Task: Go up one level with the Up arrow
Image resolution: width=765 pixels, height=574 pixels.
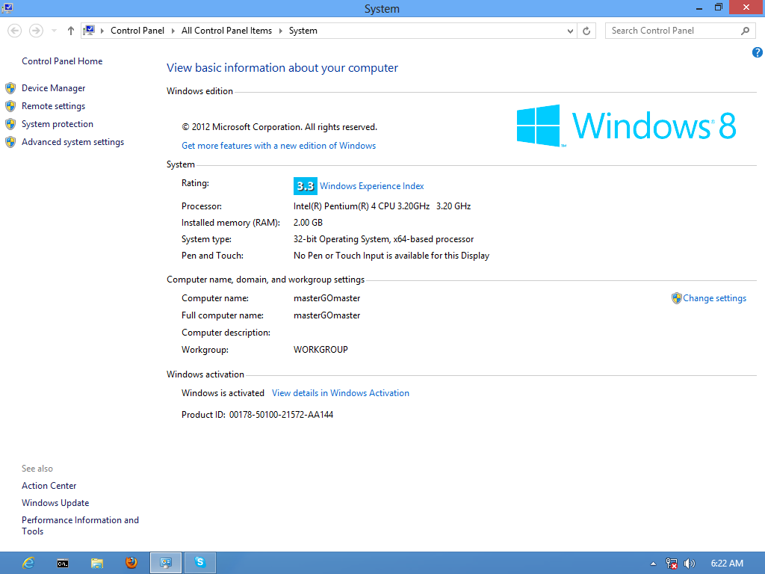Action: point(71,31)
